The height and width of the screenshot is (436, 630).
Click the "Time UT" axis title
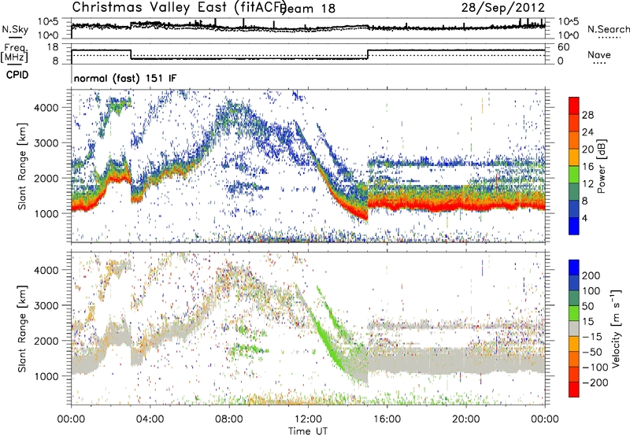click(308, 431)
